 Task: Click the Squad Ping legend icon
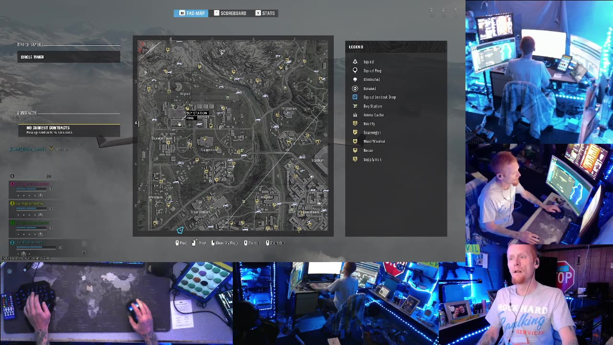coord(355,70)
